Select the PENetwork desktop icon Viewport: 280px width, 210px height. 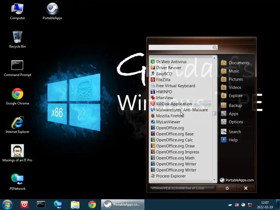(x=17, y=182)
